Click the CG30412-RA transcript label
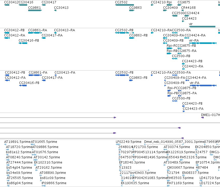The height and width of the screenshot is (187, 220). coord(14,35)
